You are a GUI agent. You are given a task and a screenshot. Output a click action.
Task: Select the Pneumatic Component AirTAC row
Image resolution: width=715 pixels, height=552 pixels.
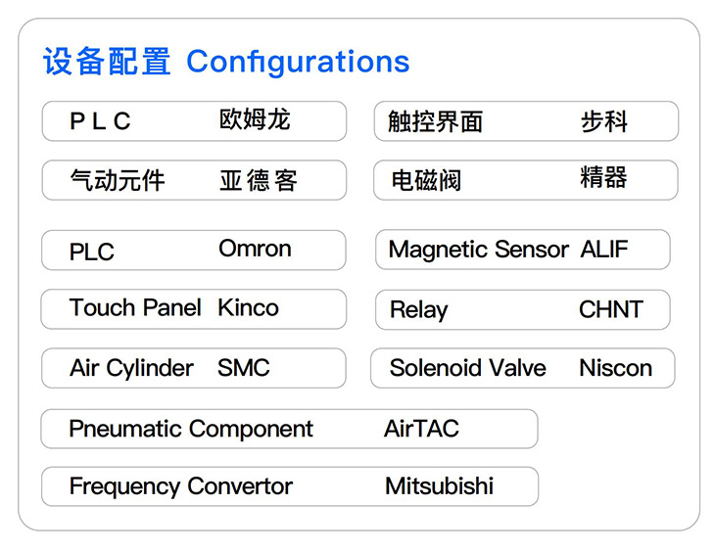[289, 429]
